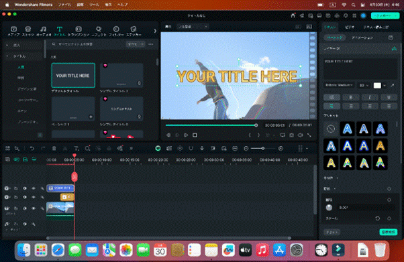This screenshot has height=262, width=404.
Task: Delete selected clip with trash icon
Action: click(54, 149)
